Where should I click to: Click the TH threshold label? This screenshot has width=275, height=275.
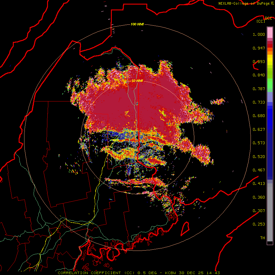click(x=262, y=238)
